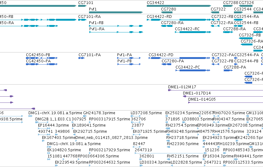The width and height of the screenshot is (263, 167).
Task: Select the CG34422-RC transcript label
Action: (187, 29)
